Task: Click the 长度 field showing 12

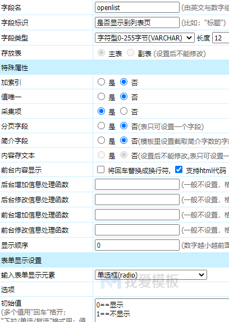Action: coord(221,38)
